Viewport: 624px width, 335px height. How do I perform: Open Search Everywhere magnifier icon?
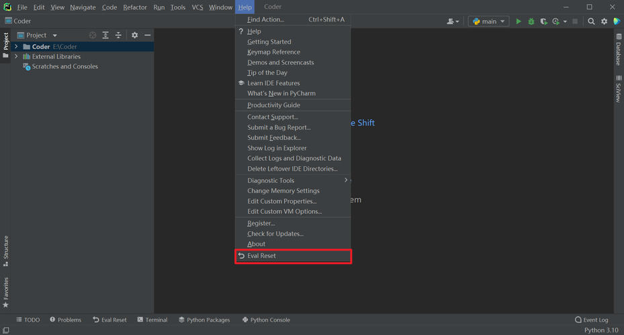pyautogui.click(x=591, y=21)
